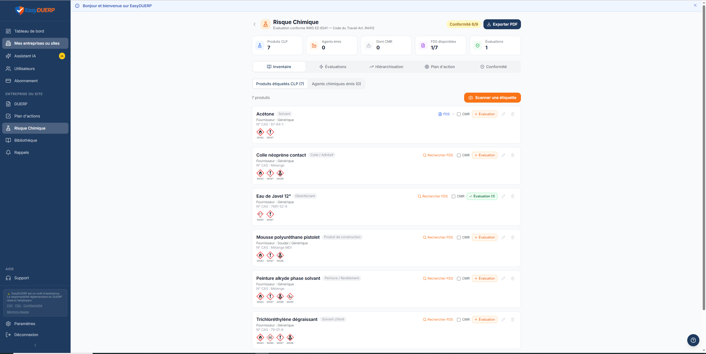706x354 pixels.
Task: Click the GHS02 flame pictogram under Acétone
Action: coord(260,132)
